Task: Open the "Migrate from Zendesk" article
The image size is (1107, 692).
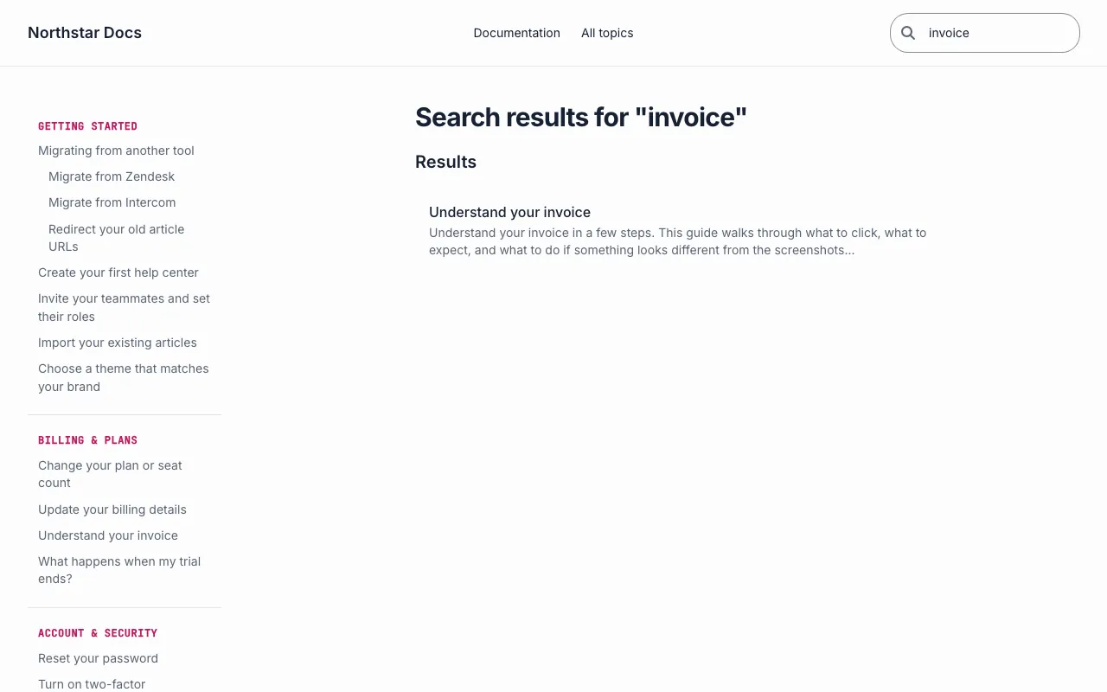Action: [x=112, y=176]
